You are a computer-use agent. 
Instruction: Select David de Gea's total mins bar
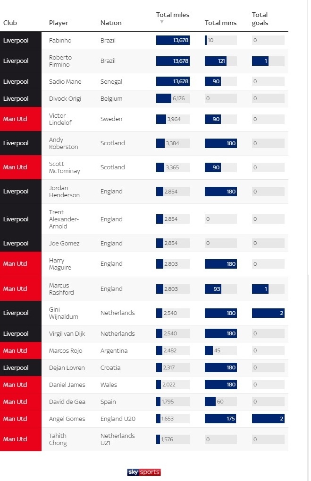pos(210,402)
